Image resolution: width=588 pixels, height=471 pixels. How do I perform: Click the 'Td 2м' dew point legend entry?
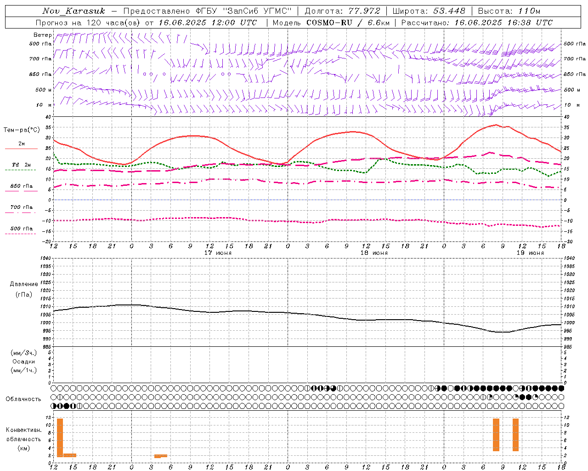22,165
